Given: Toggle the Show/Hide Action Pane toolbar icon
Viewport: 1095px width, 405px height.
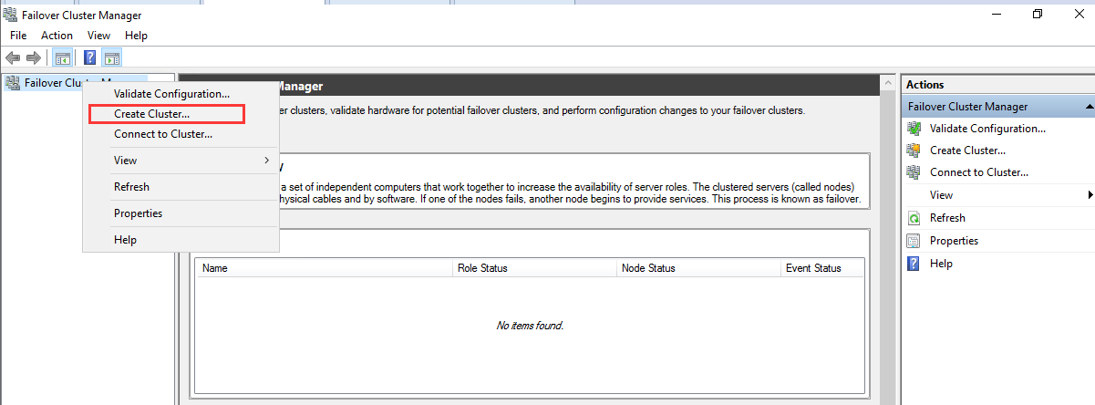Looking at the screenshot, I should click(111, 57).
